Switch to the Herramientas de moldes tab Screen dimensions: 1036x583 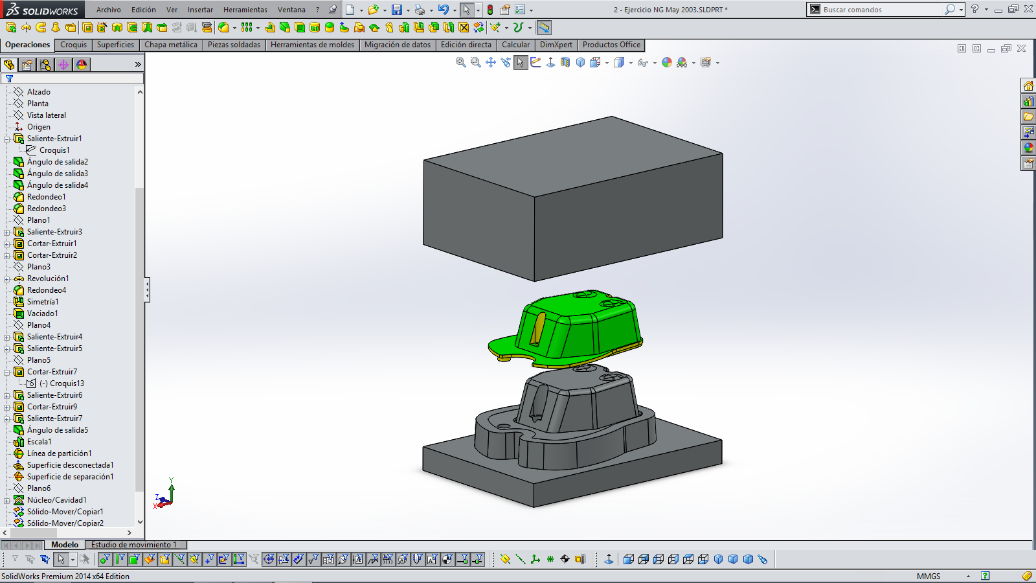[x=312, y=45]
